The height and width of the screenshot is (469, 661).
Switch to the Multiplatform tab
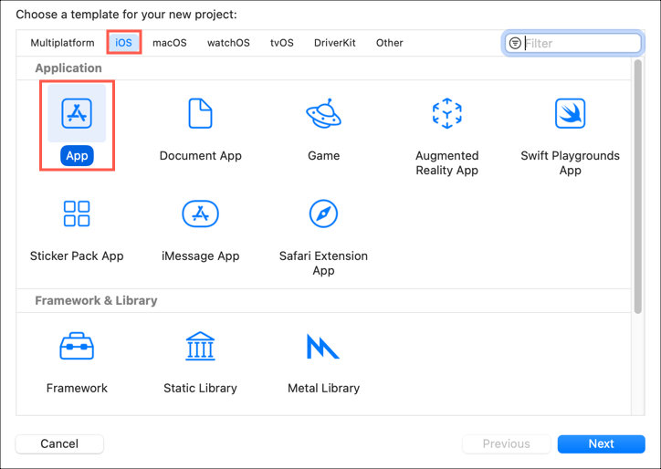[62, 43]
